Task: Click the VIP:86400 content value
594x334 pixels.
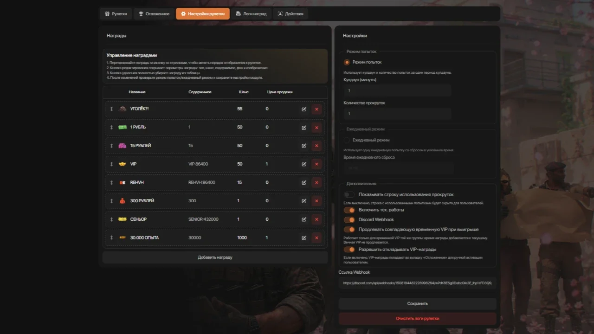Action: point(198,164)
